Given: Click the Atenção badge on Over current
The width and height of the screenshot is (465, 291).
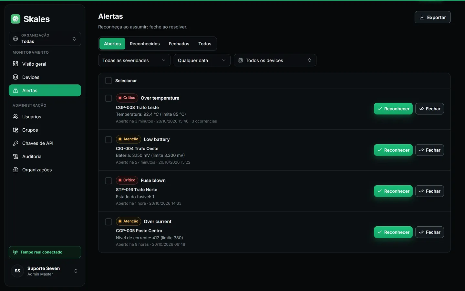Looking at the screenshot, I should tap(129, 221).
